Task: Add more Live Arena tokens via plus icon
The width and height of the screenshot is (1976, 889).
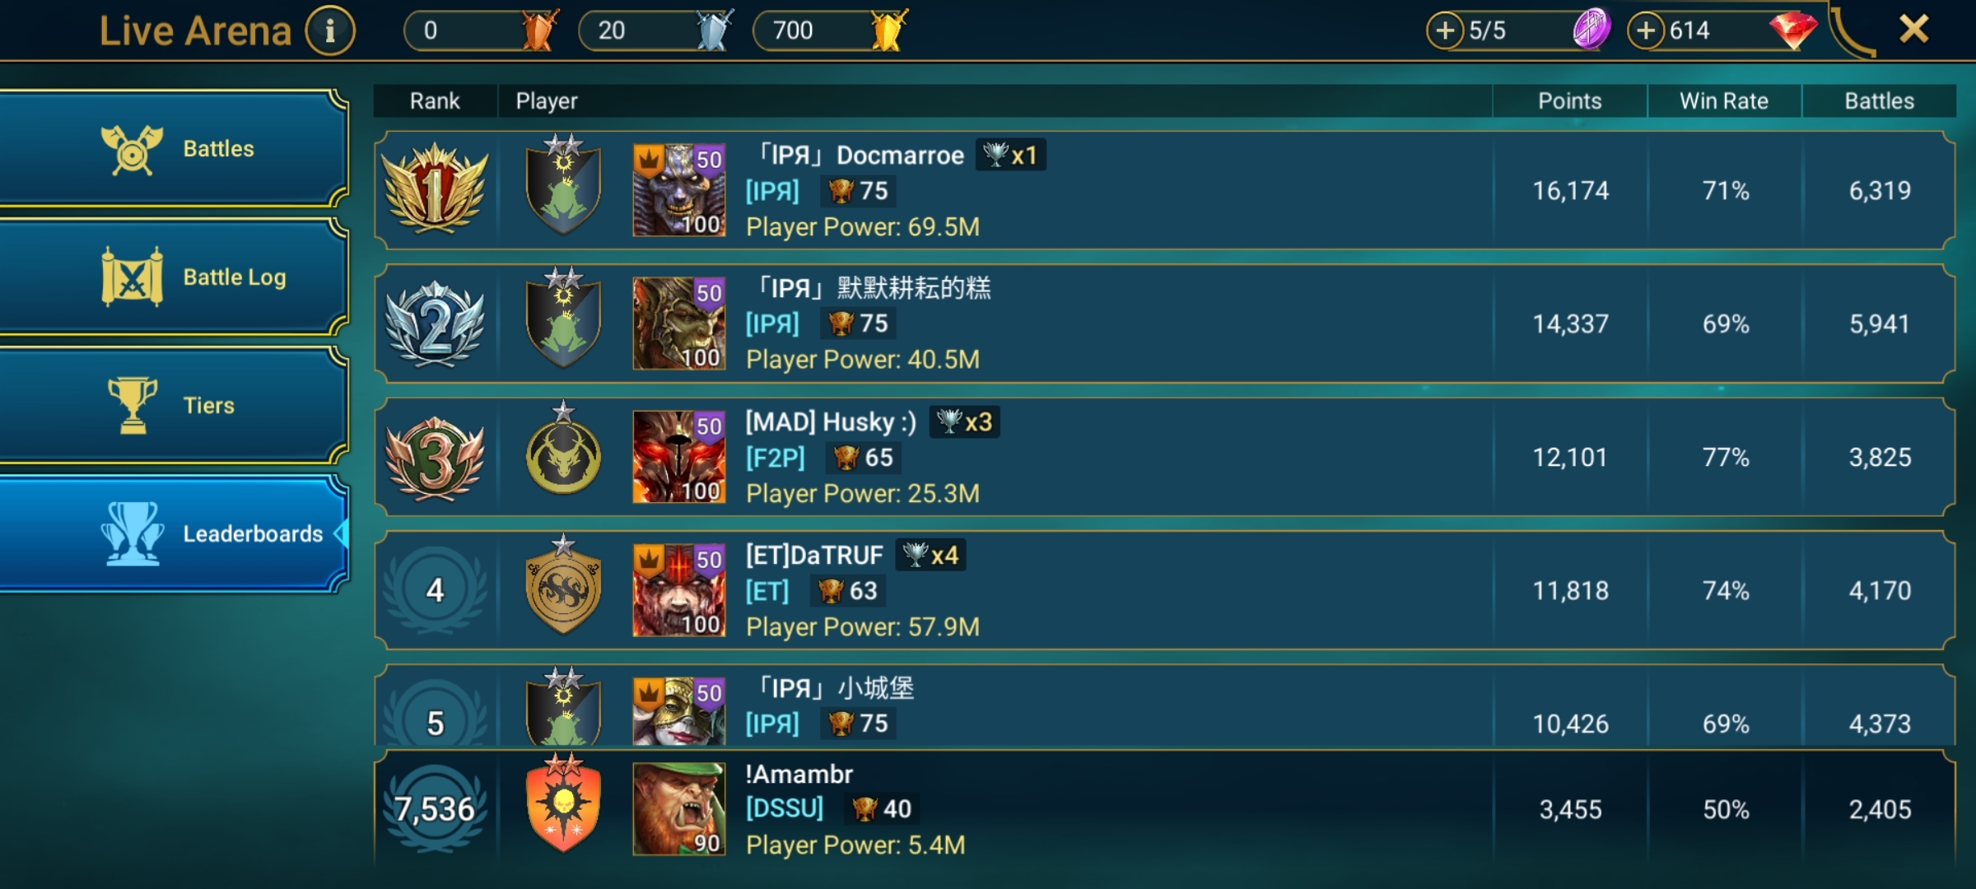Action: click(1445, 31)
